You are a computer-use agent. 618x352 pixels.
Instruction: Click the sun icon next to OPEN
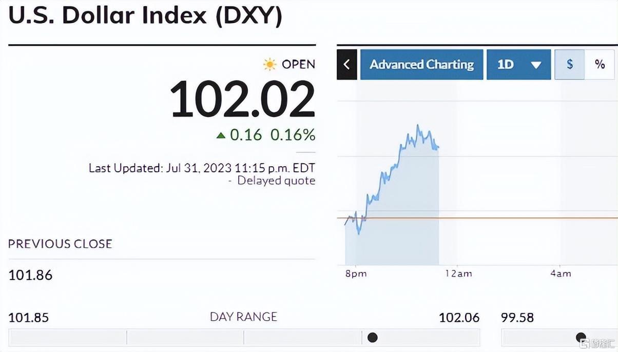pos(269,64)
